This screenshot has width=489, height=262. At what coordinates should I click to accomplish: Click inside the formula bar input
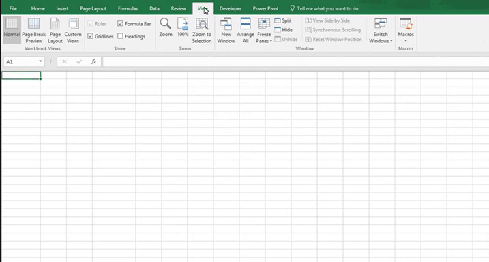pos(295,62)
